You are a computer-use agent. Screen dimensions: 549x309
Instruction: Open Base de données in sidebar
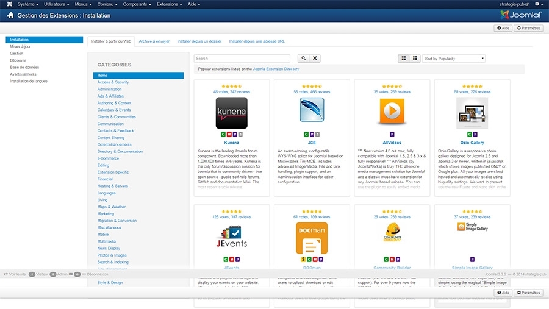pos(24,67)
